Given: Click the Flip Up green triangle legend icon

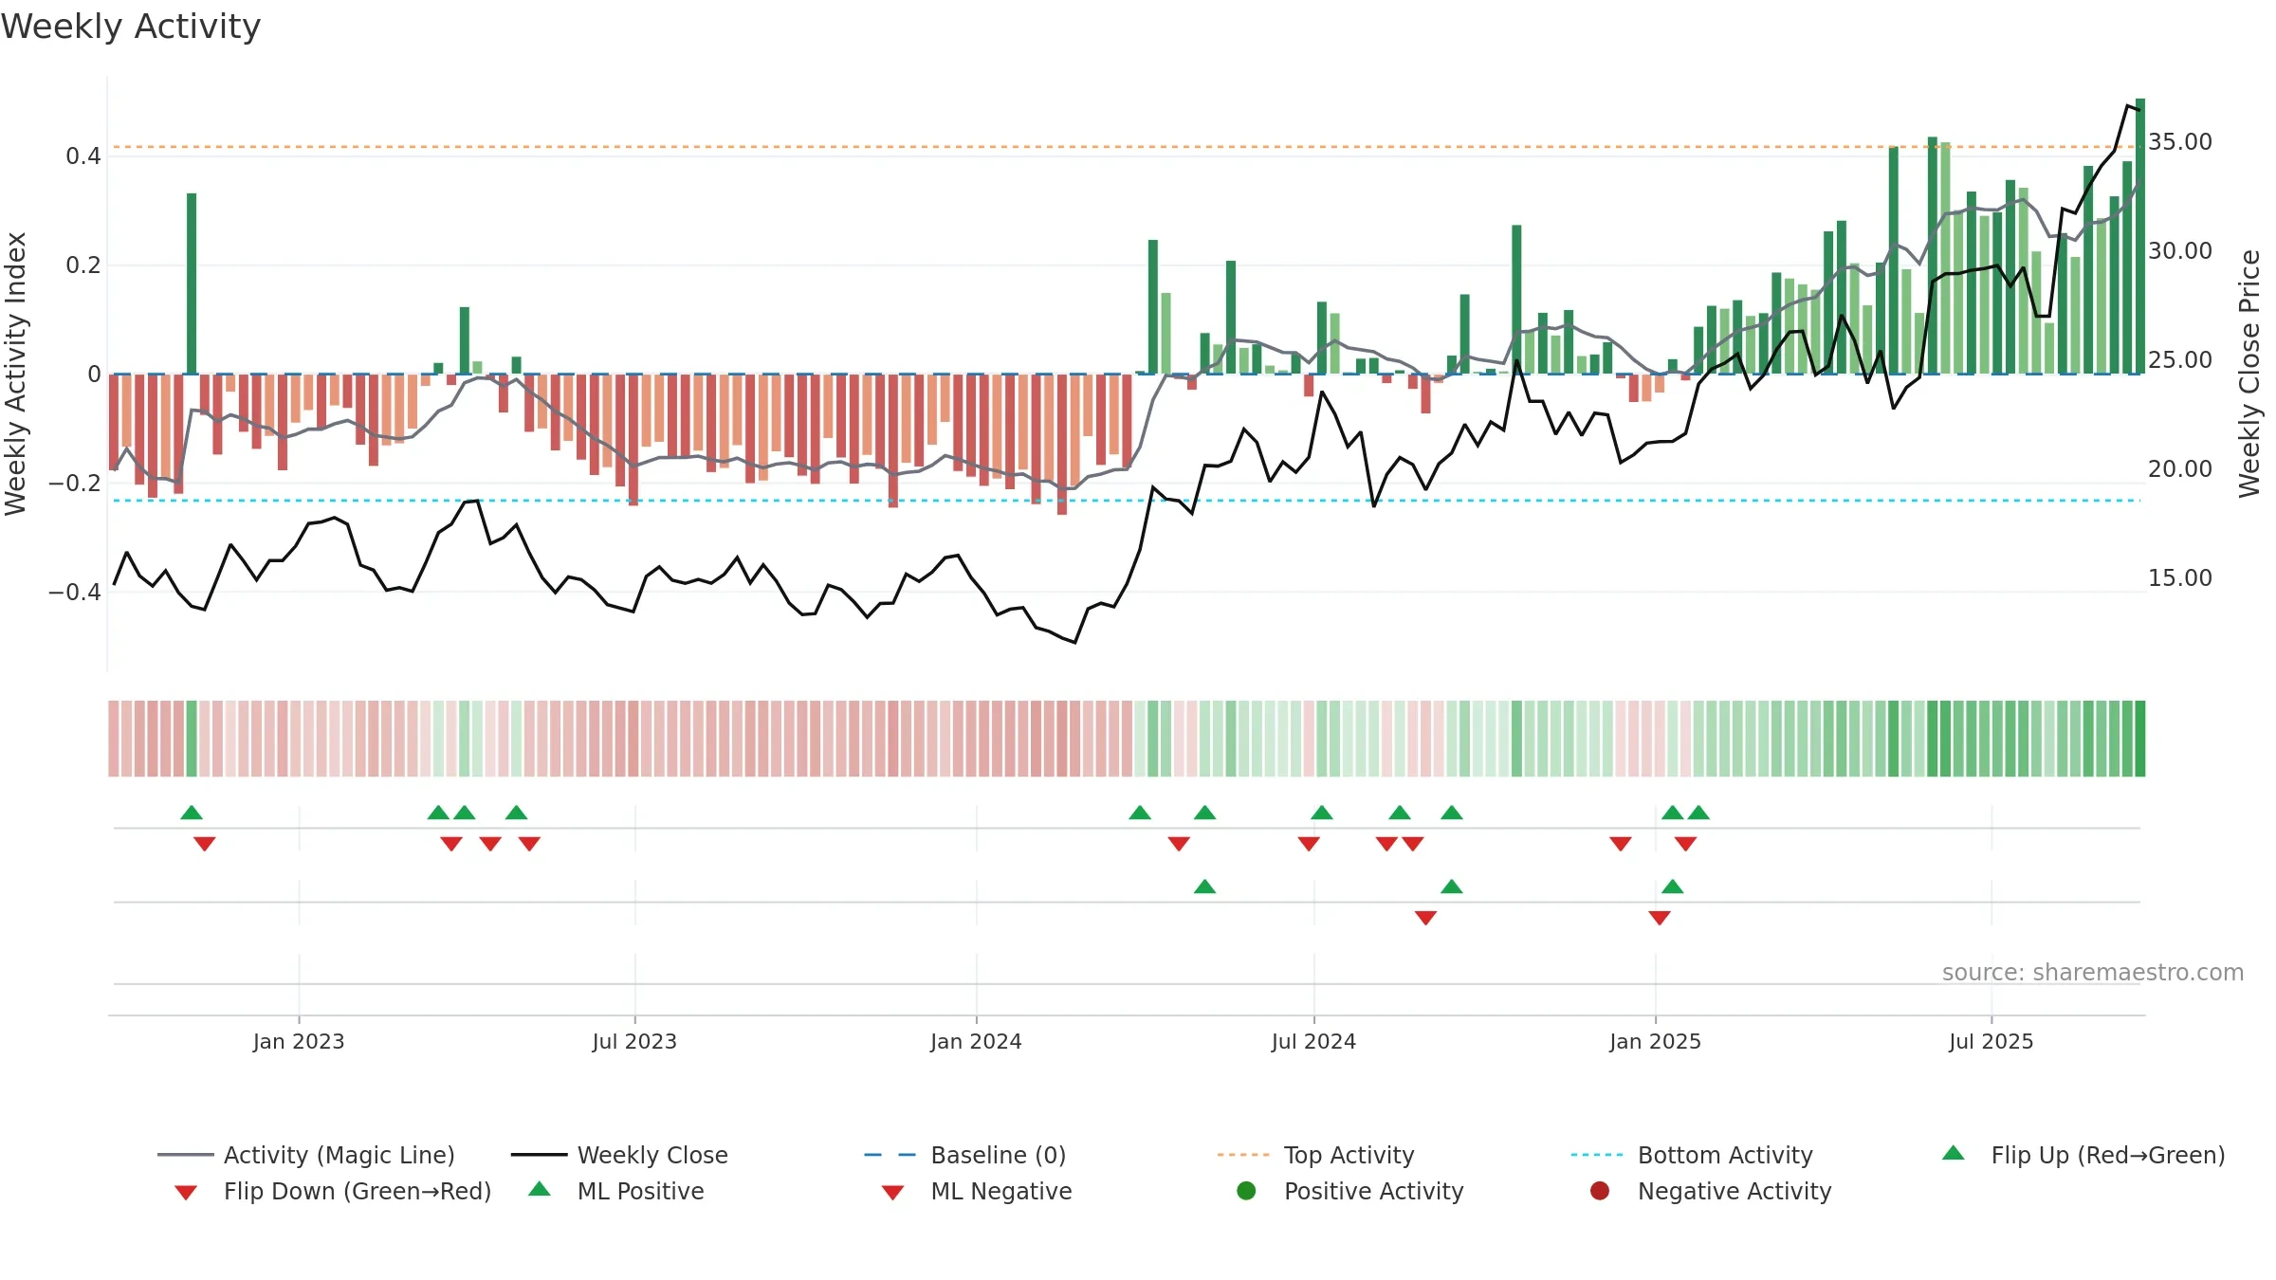Looking at the screenshot, I should pos(1954,1153).
